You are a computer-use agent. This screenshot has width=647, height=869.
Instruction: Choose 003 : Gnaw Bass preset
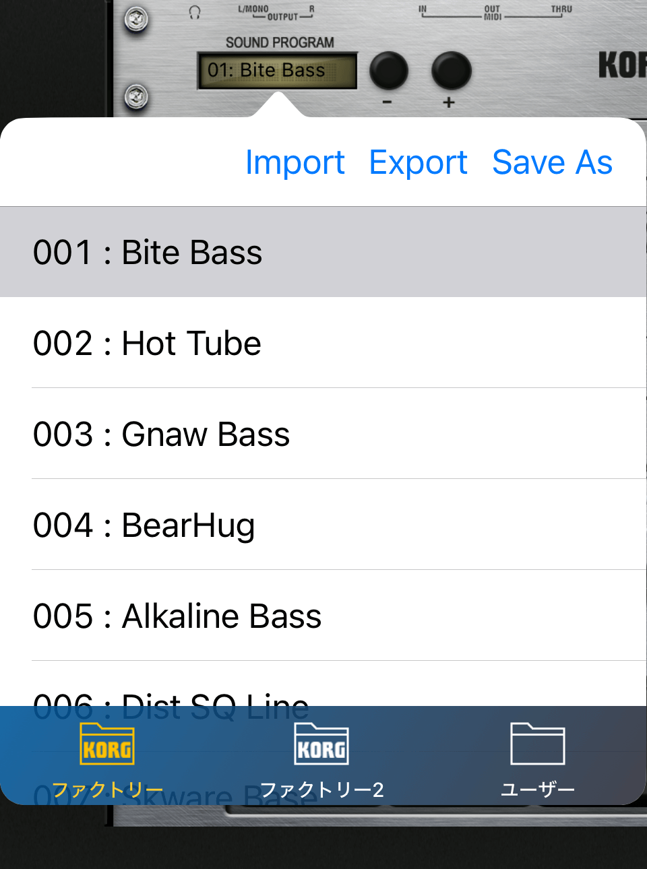323,434
